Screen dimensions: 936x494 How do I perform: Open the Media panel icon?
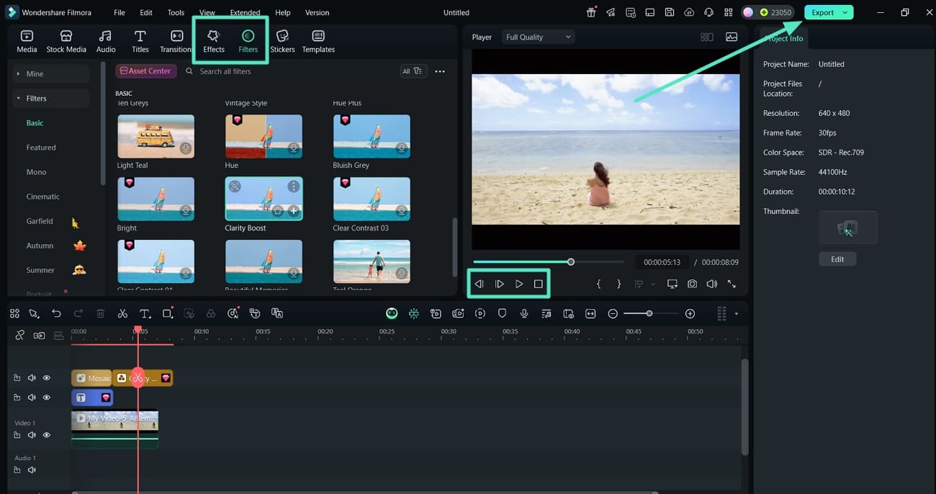[x=27, y=41]
